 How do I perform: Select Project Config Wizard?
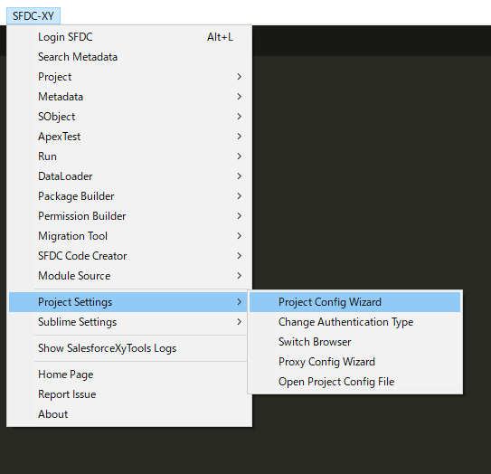pyautogui.click(x=354, y=302)
